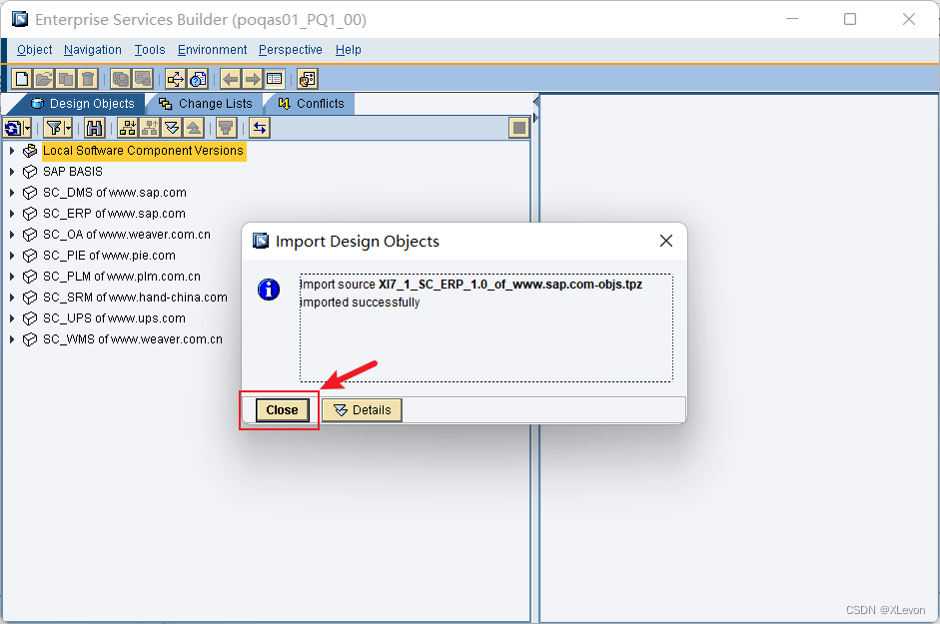The image size is (940, 624).
Task: Click the navigation arrows icon in main toolbar
Action: point(175,79)
